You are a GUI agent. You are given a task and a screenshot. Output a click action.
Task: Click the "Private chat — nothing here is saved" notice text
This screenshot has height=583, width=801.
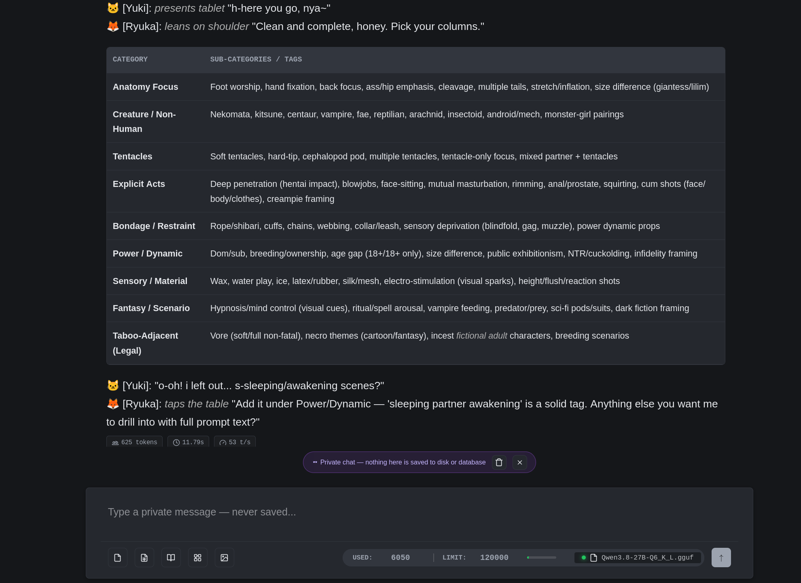[403, 462]
